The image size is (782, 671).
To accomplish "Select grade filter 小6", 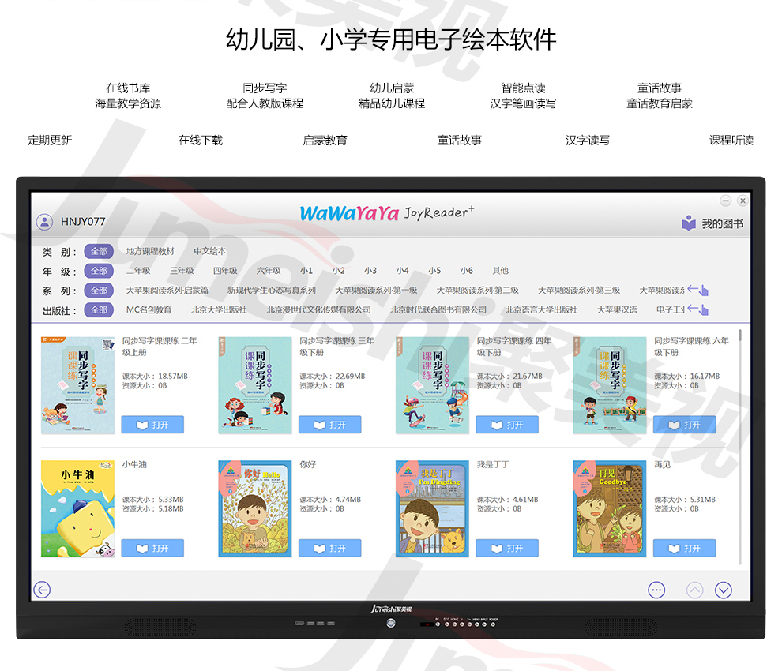I will [466, 271].
